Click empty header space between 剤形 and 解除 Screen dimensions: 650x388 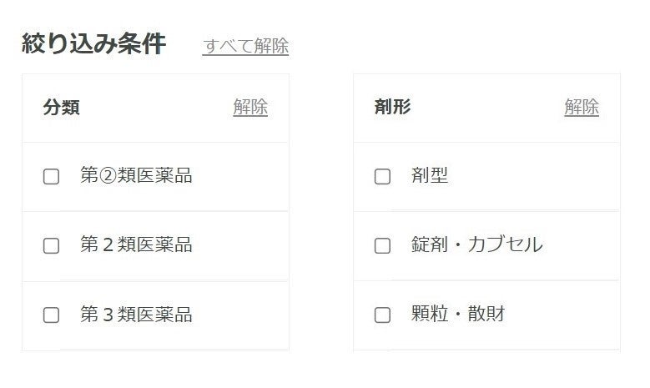(x=487, y=107)
